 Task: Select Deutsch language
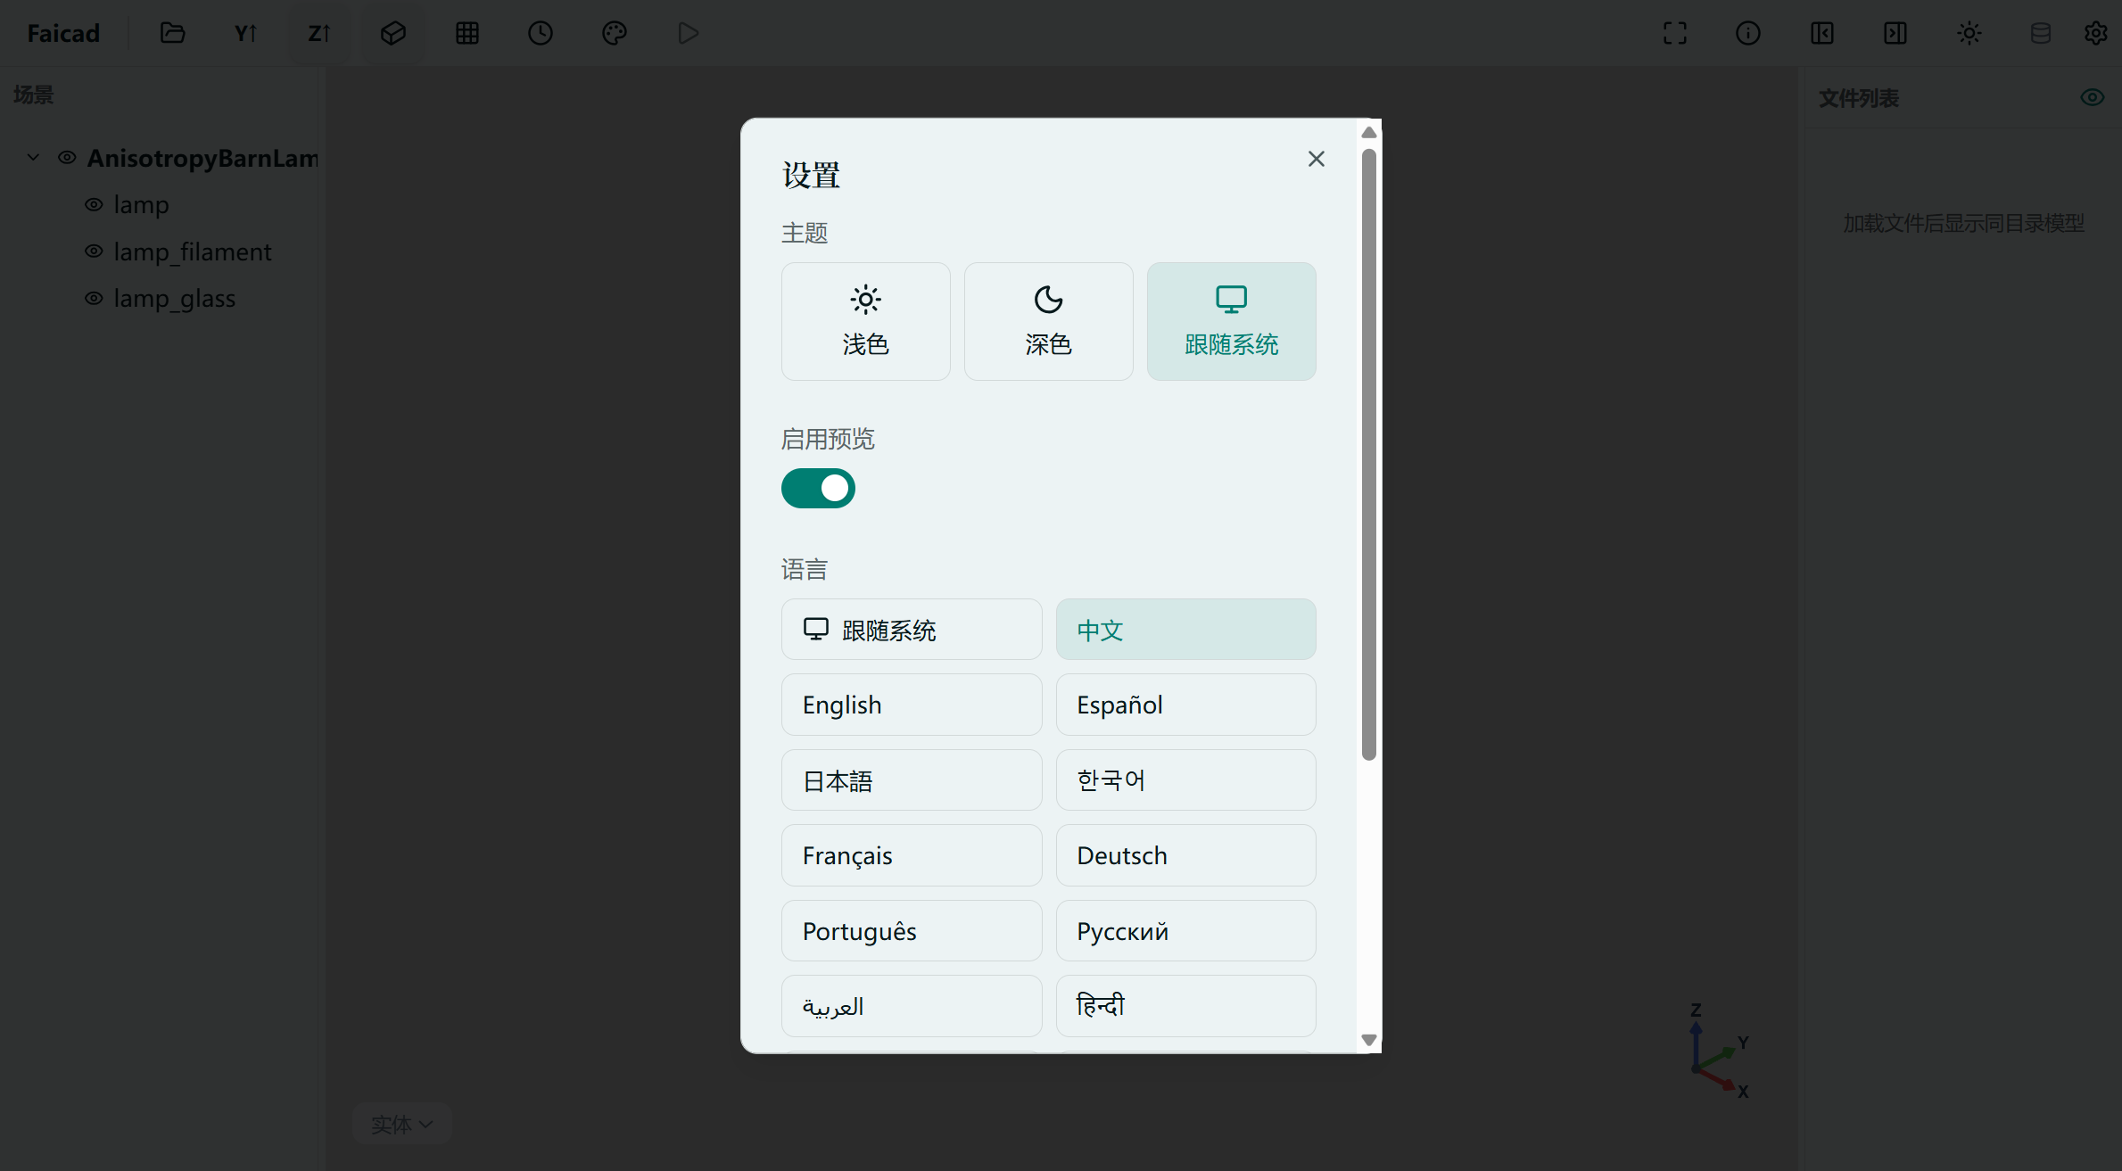(x=1186, y=855)
